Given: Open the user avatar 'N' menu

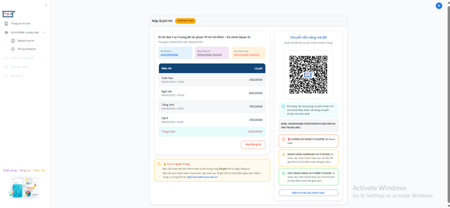Looking at the screenshot, I should [x=439, y=6].
